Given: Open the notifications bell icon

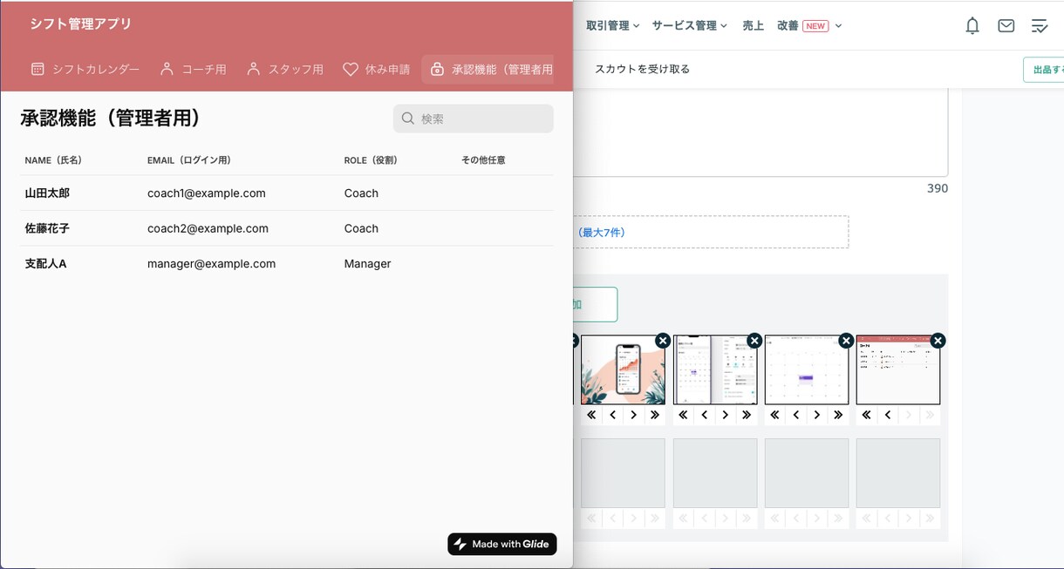Looking at the screenshot, I should click(x=972, y=26).
